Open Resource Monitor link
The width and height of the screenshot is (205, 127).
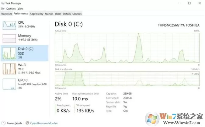pos(44,123)
